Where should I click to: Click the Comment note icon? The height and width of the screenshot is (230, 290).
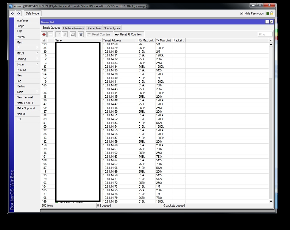[x=73, y=34]
